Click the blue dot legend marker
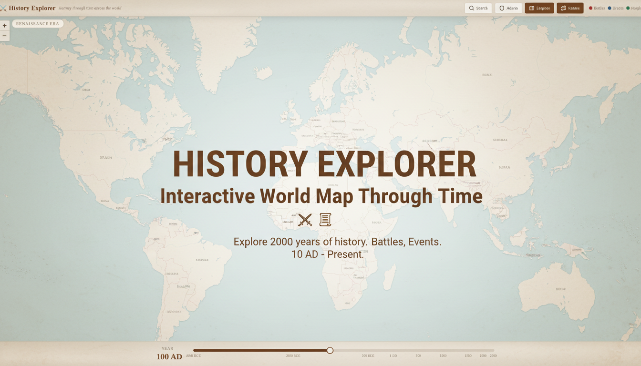Screen dimensions: 641x366 pos(610,8)
